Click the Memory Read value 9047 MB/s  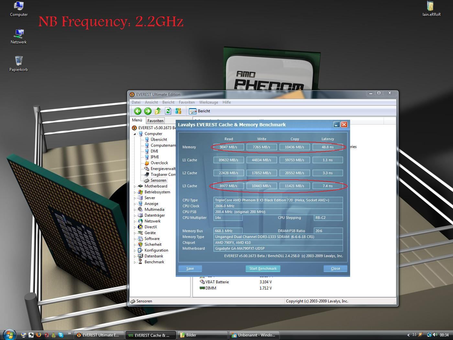228,147
